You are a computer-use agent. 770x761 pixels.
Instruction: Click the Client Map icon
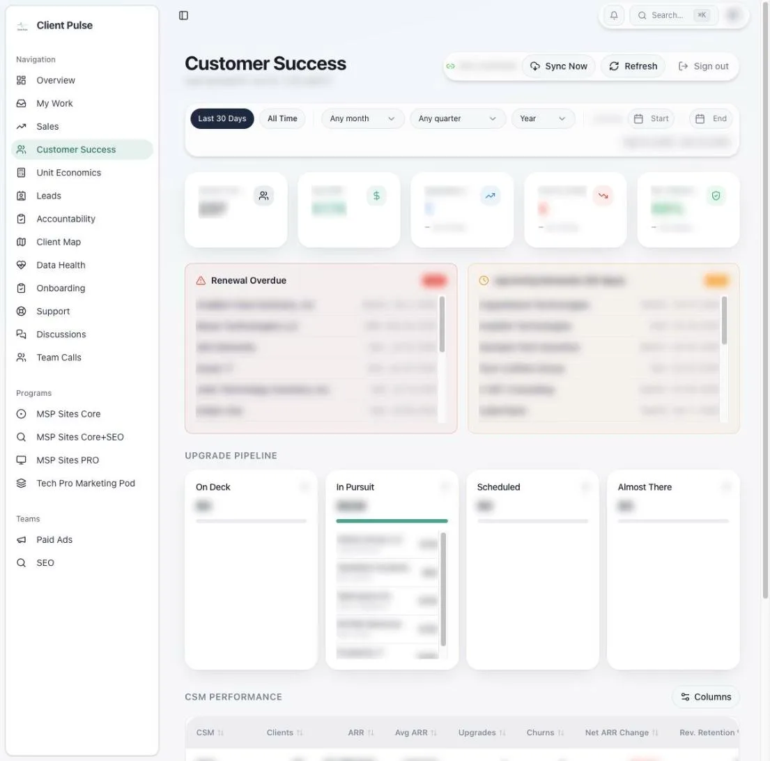click(21, 242)
